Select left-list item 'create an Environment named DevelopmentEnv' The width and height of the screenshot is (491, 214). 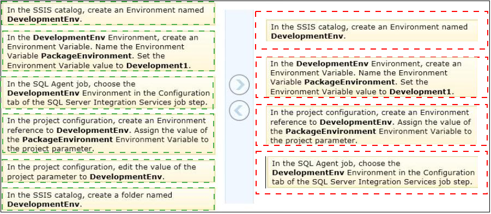point(108,14)
